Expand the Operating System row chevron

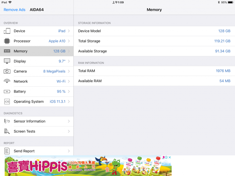pyautogui.click(x=69, y=101)
